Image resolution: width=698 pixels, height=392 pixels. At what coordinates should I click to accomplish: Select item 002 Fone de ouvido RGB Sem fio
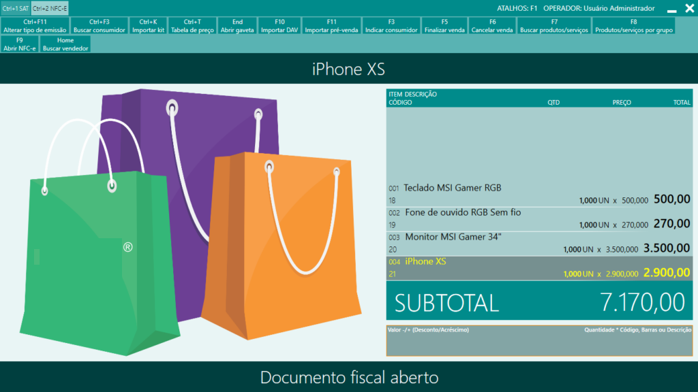click(539, 218)
